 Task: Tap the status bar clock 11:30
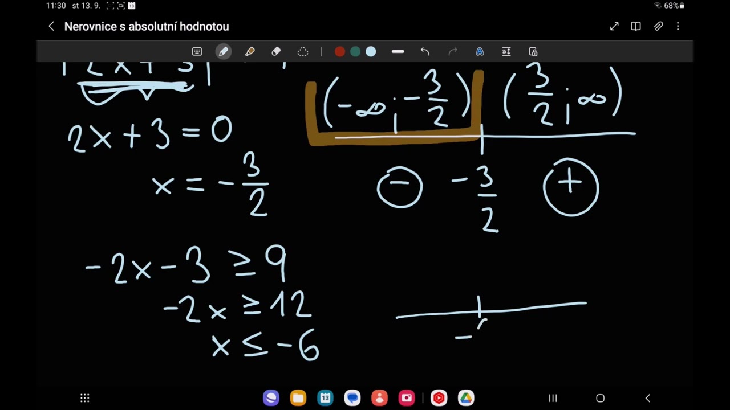coord(56,6)
